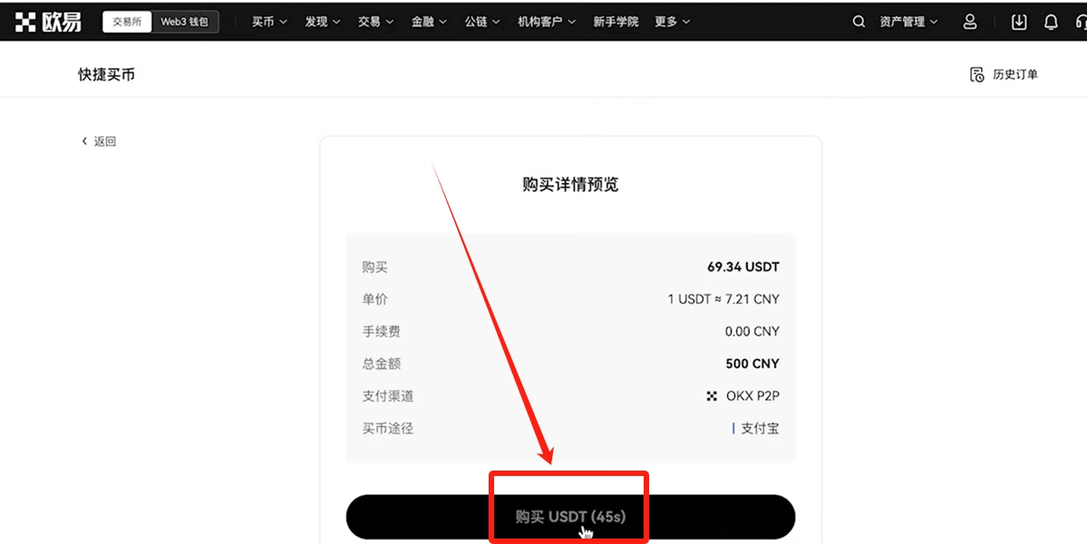This screenshot has height=544, width=1087.
Task: Click the download app icon
Action: (1018, 22)
